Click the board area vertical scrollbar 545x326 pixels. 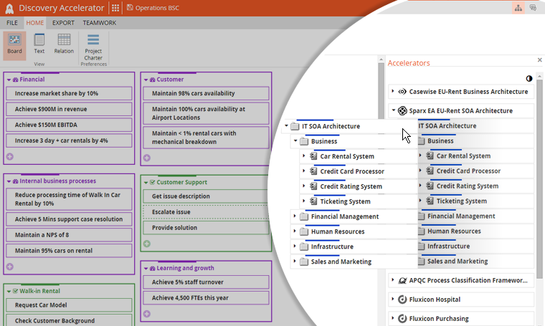coord(381,90)
